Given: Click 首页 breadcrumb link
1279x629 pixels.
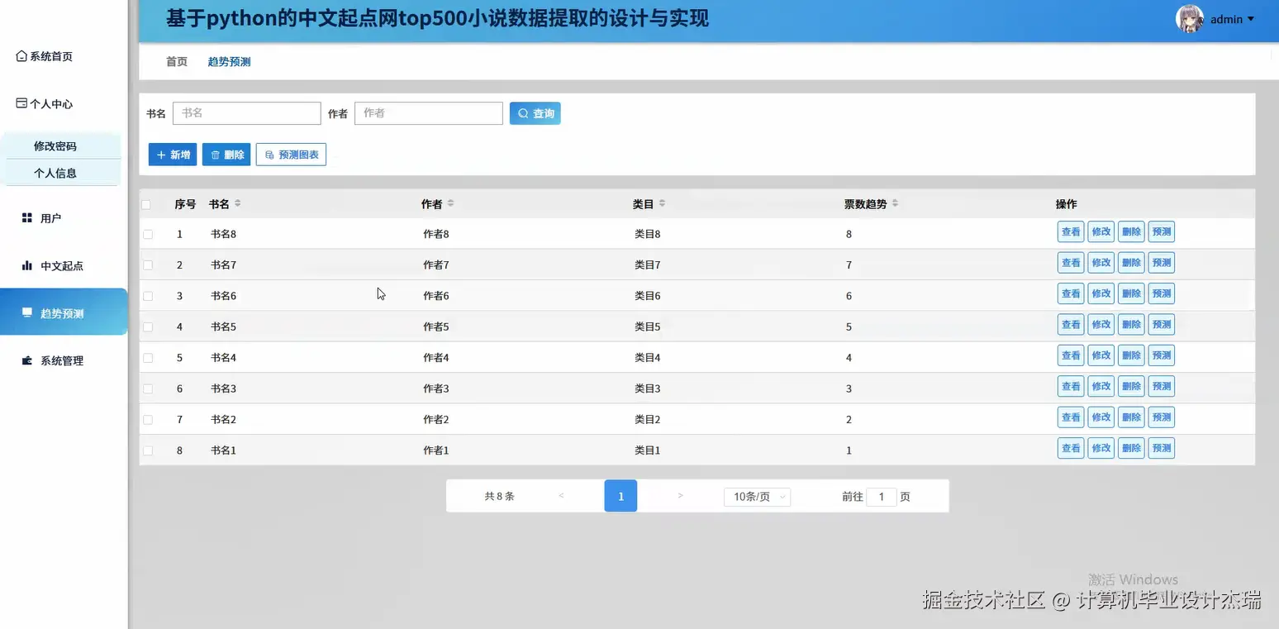Looking at the screenshot, I should [177, 61].
